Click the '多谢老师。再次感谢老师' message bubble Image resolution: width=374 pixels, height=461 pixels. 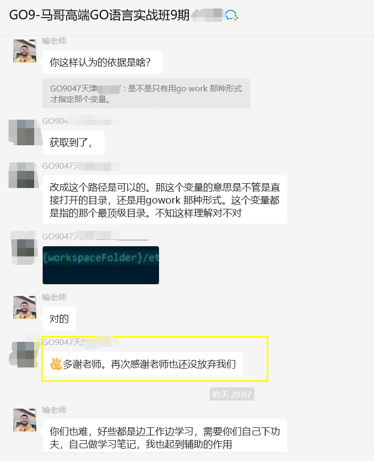pyautogui.click(x=142, y=364)
